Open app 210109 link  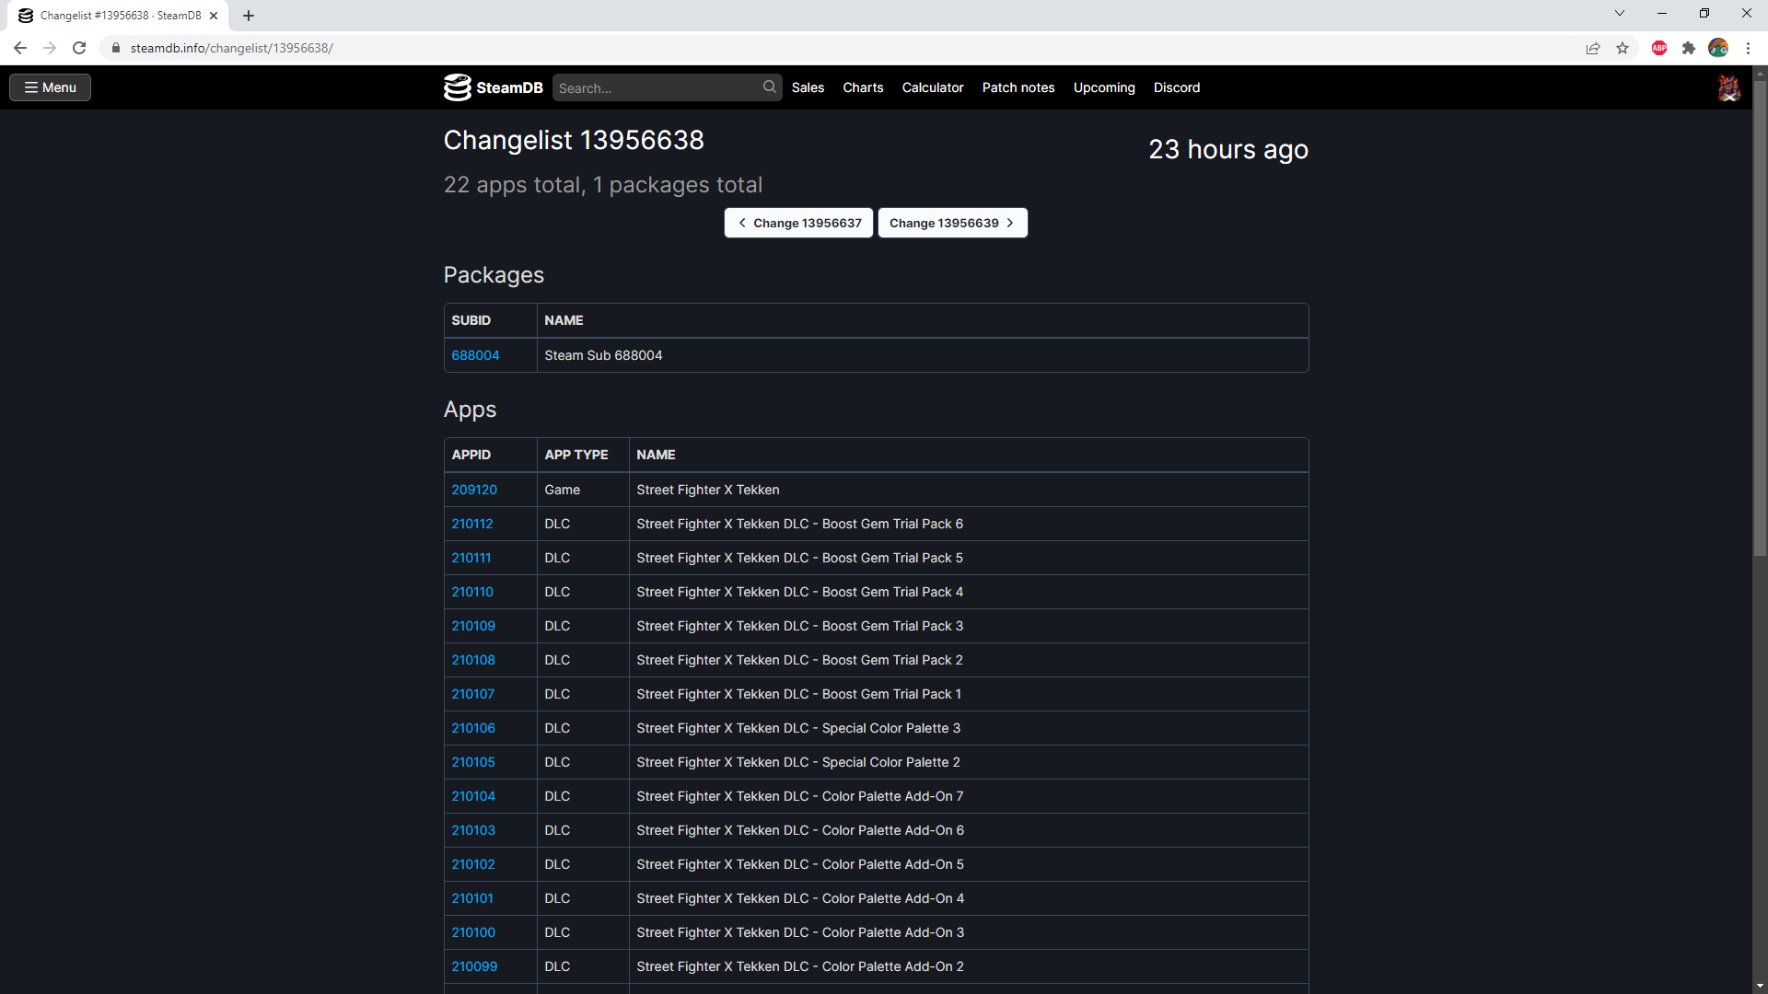pyautogui.click(x=473, y=626)
